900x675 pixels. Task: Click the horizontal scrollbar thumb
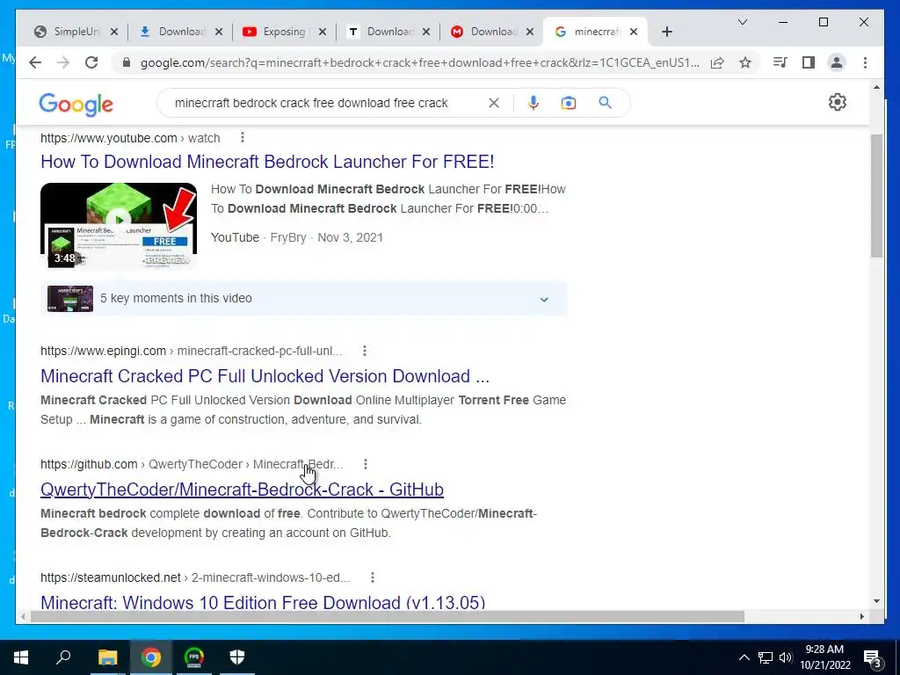tap(388, 616)
